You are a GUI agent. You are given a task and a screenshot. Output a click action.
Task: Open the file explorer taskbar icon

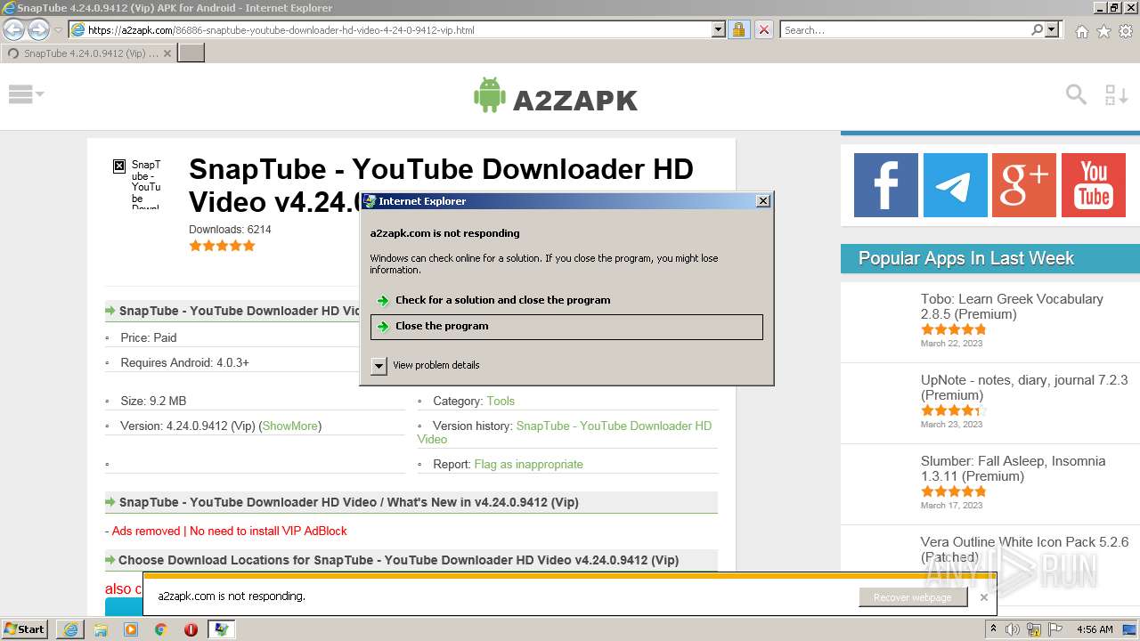pyautogui.click(x=101, y=629)
